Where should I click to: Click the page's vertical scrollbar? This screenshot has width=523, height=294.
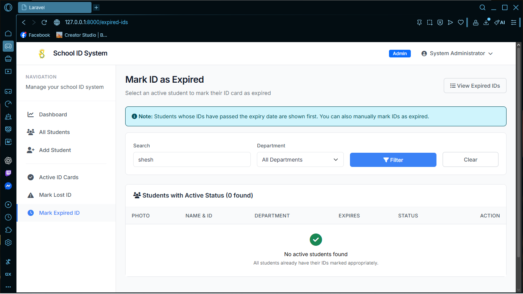519,153
